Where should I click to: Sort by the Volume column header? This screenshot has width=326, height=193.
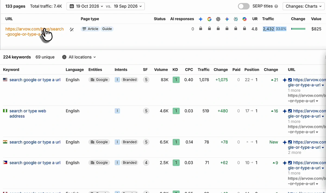click(x=161, y=70)
